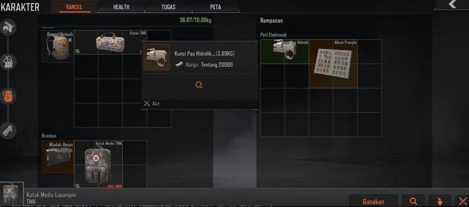Inspect item with bottom bar magnifier

(413, 201)
